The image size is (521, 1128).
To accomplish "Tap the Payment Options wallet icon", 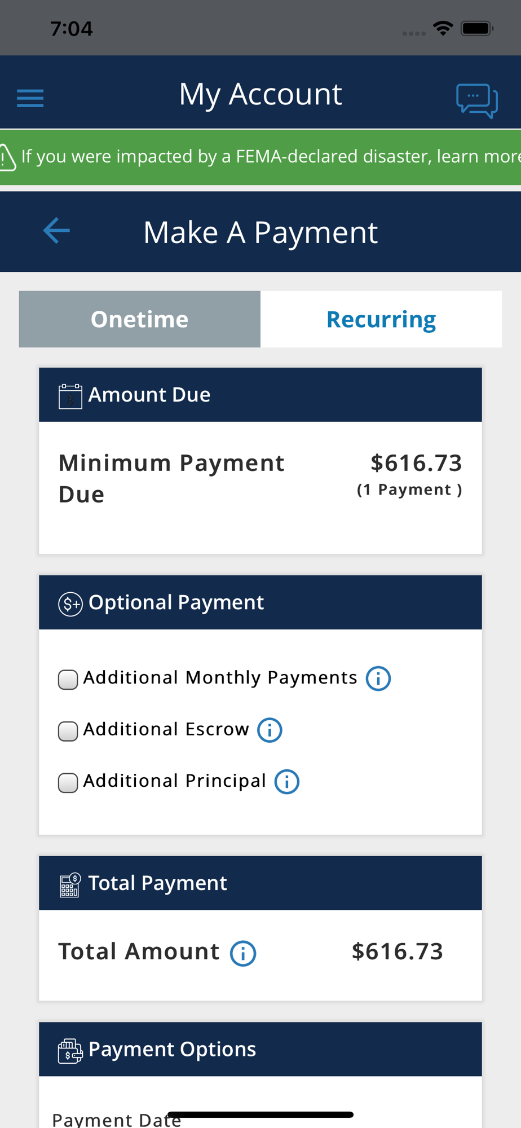I will coord(70,1051).
